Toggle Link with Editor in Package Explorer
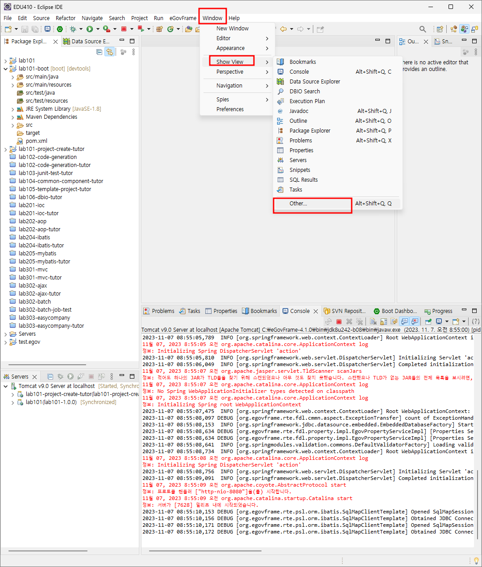This screenshot has height=567, width=482. click(109, 52)
